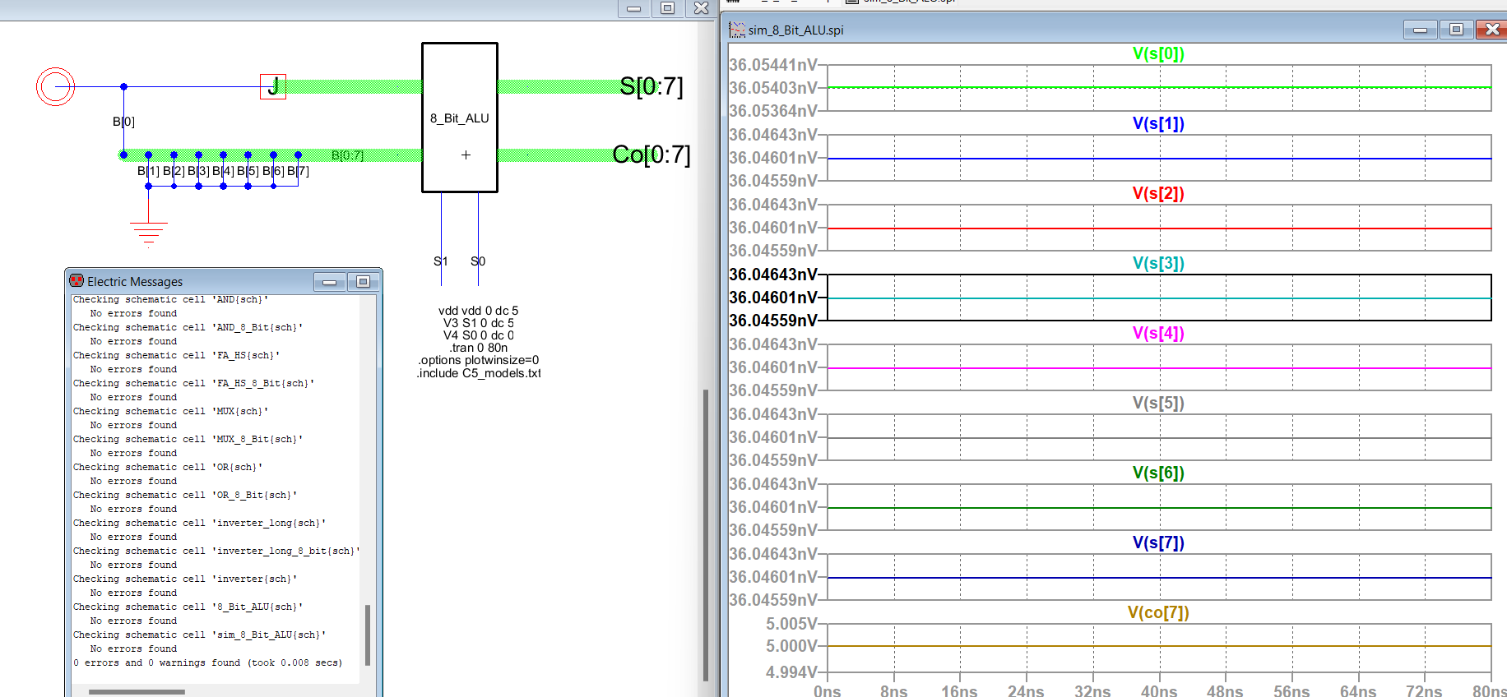Click the Electric Messages window icon
This screenshot has height=697, width=1507.
(x=77, y=281)
